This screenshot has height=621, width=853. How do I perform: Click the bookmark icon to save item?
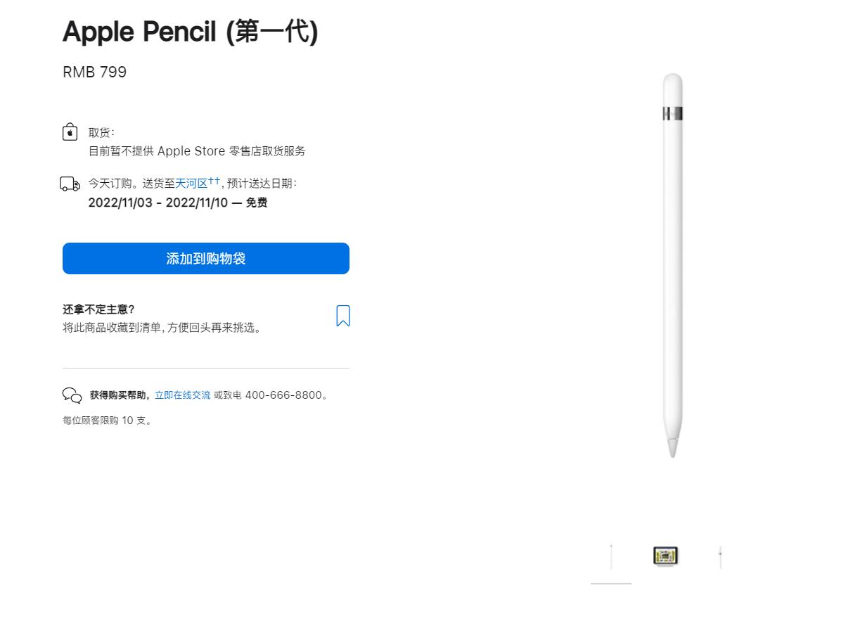[342, 316]
